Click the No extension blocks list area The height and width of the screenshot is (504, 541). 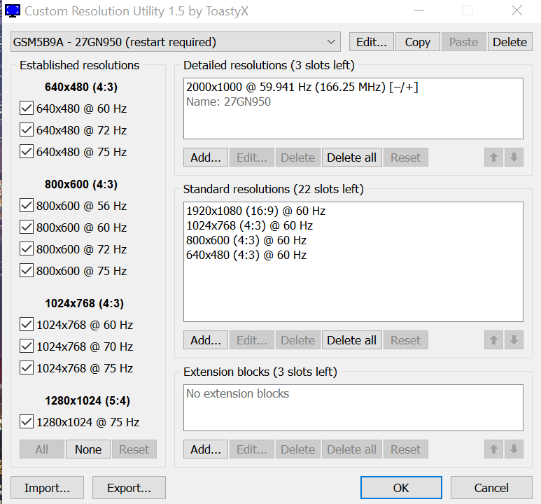pyautogui.click(x=353, y=407)
